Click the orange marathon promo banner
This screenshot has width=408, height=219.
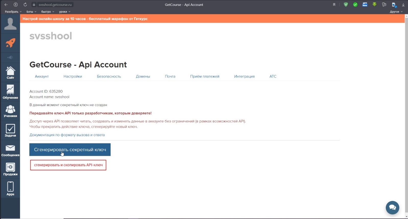point(85,19)
